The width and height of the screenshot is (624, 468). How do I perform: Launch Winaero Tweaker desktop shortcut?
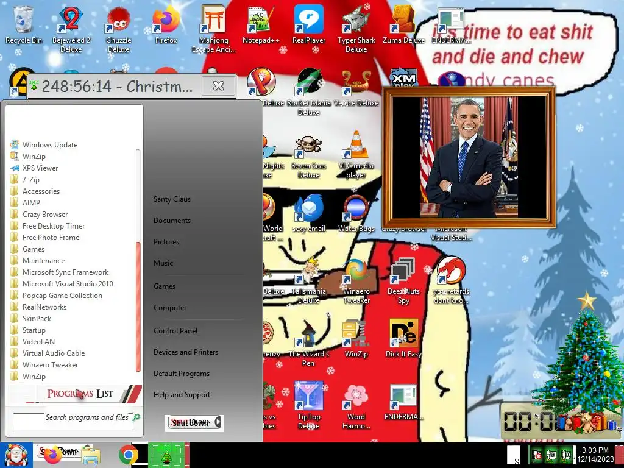point(356,281)
